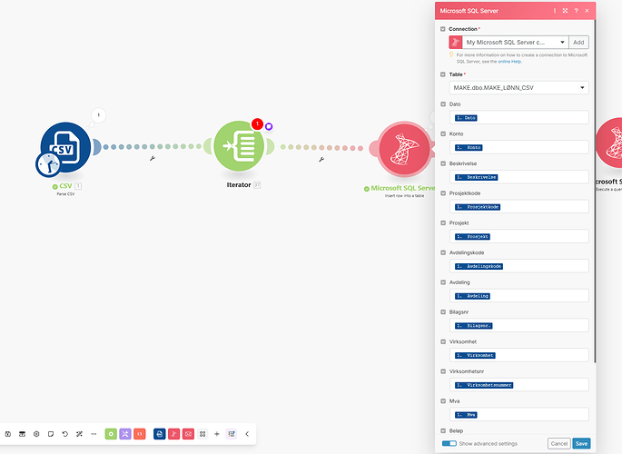Open the Table dropdown MAKE.dbo.MAKE_LØNN_CSV
The height and width of the screenshot is (454, 622).
click(x=518, y=88)
